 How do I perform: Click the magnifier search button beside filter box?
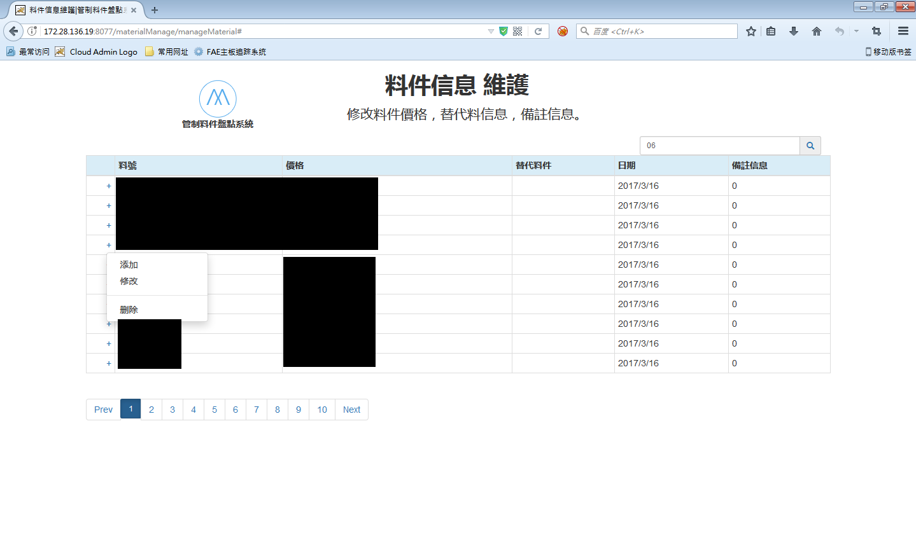click(x=810, y=146)
